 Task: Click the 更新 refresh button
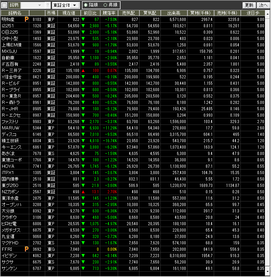tap(249, 5)
